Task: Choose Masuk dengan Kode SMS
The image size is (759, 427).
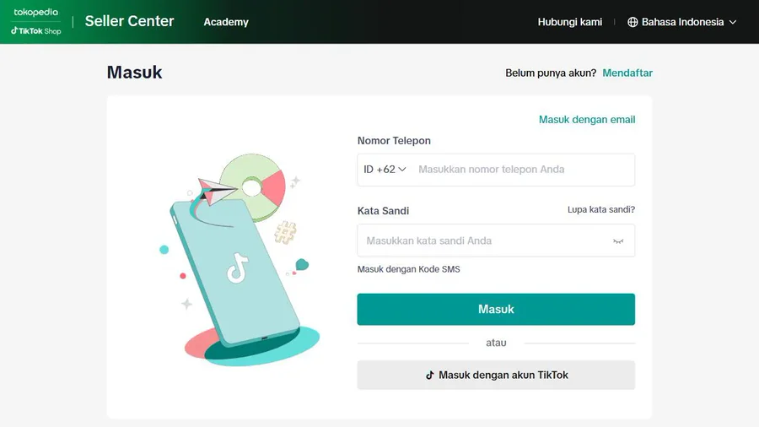Action: coord(408,269)
